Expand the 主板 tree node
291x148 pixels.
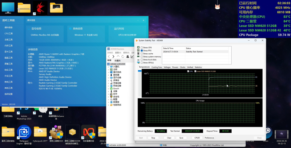[x=108, y=70]
